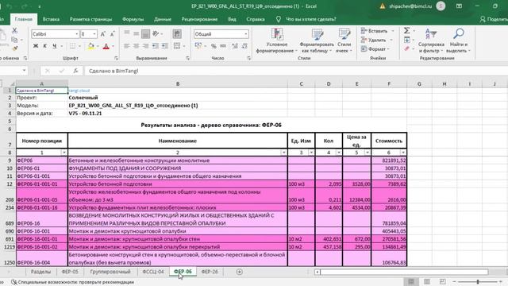This screenshot has height=286, width=508.
Task: Switch to Разметка страницы ribbon tab
Action: [90, 19]
